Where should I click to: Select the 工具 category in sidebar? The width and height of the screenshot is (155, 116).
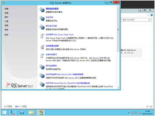point(6,21)
